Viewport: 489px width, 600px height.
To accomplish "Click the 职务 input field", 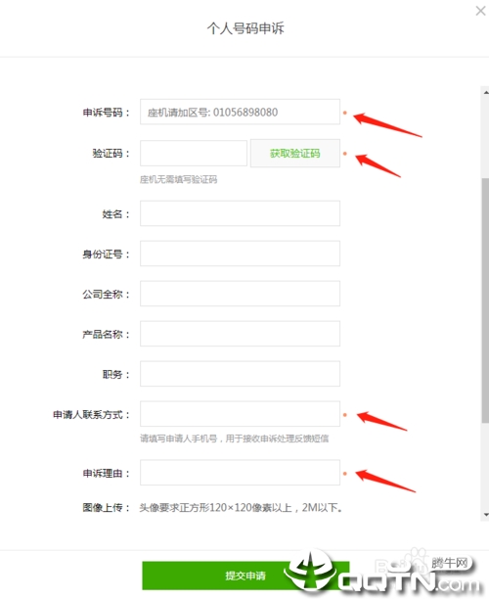I will pyautogui.click(x=240, y=374).
